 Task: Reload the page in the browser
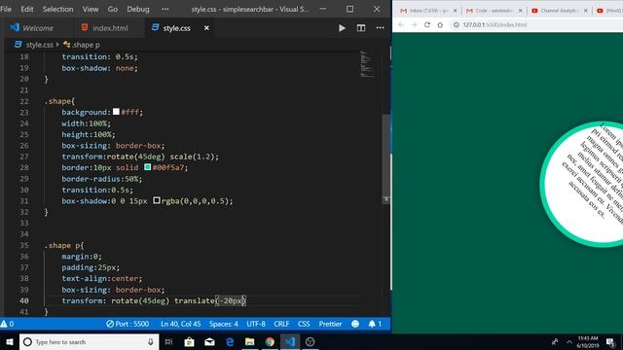coord(427,24)
